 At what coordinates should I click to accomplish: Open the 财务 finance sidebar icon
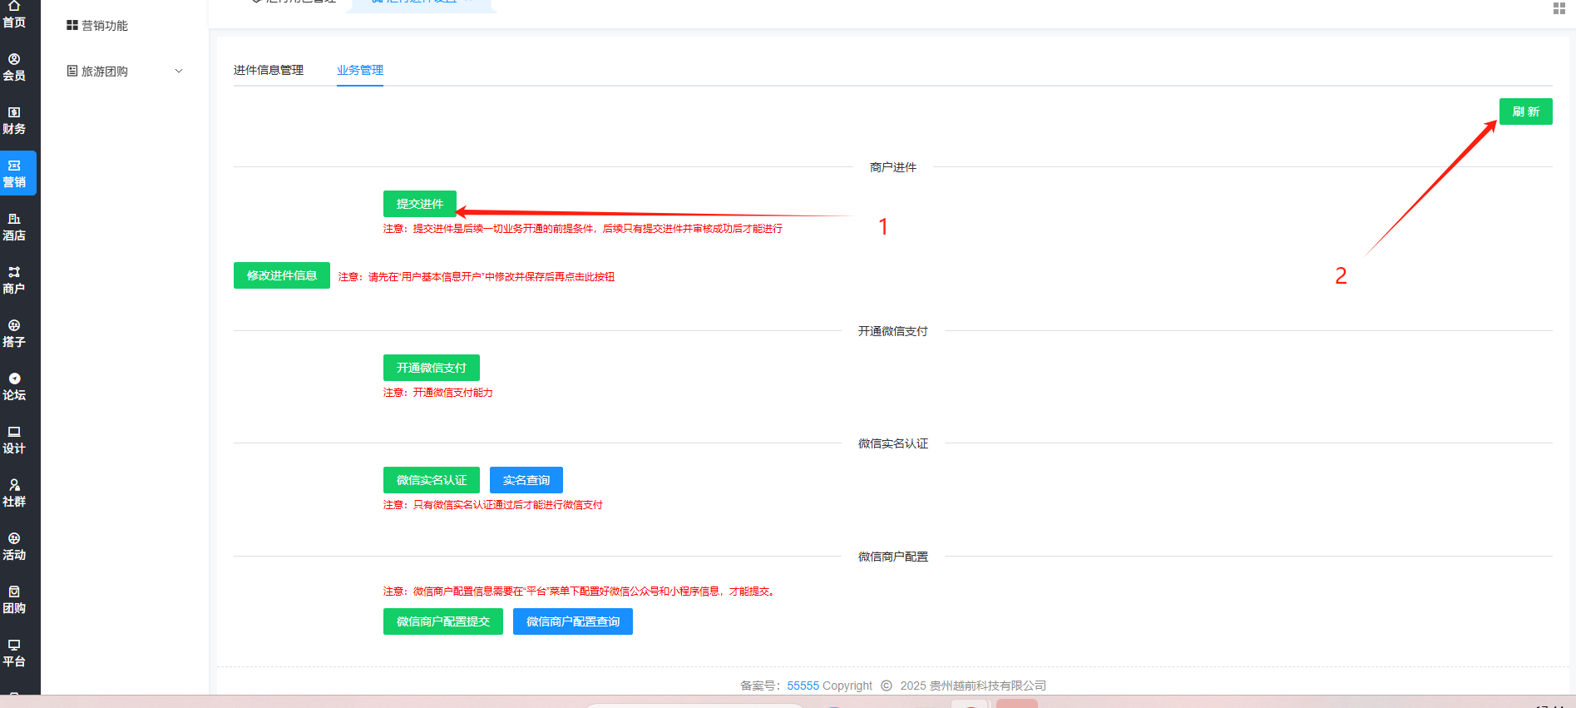click(x=14, y=121)
